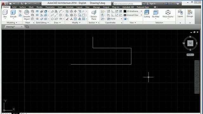The image size is (203, 114).
Task: Expand the Modify panel
Action: (x=76, y=22)
